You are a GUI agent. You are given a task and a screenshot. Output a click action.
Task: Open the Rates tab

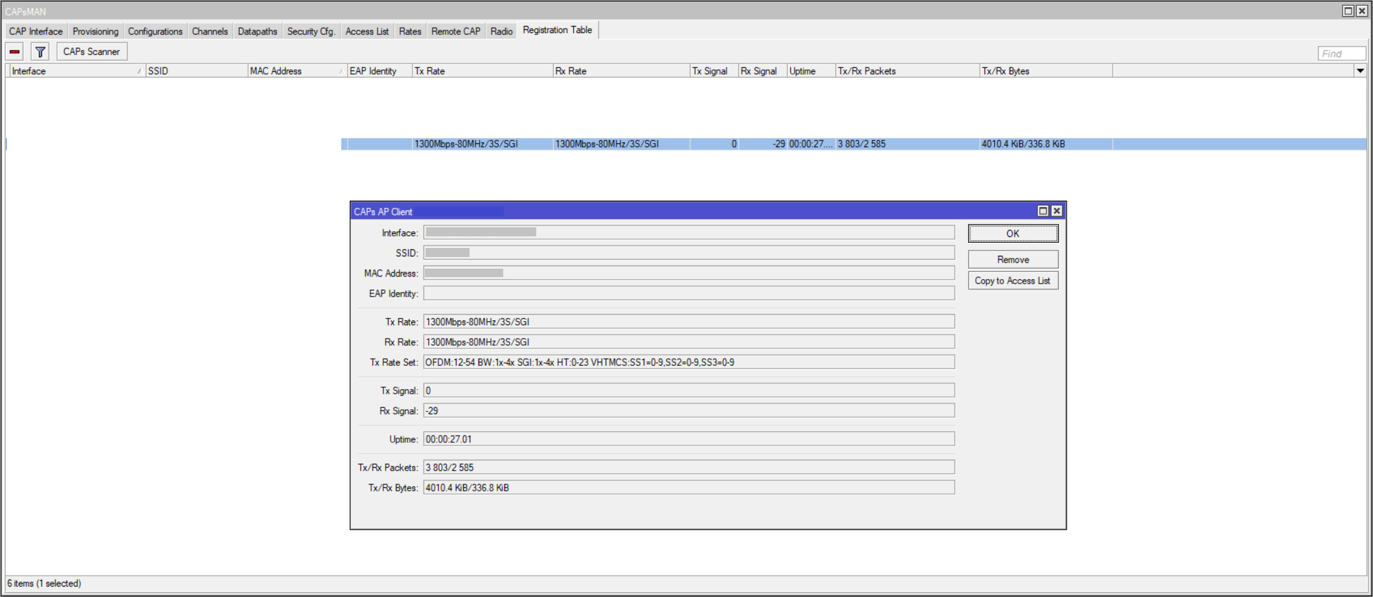(410, 31)
